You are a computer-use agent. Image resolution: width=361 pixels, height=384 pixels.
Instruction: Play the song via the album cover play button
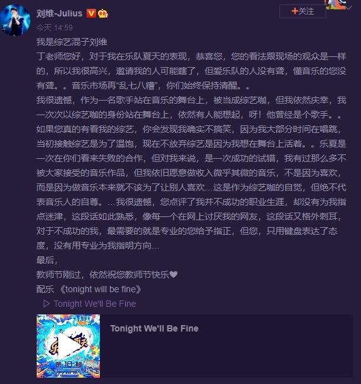(68, 346)
